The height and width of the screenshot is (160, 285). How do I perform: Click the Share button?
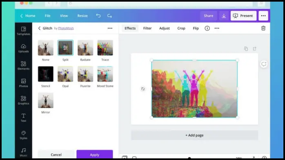pyautogui.click(x=208, y=16)
